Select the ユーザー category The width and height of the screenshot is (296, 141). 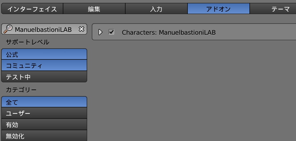44,113
